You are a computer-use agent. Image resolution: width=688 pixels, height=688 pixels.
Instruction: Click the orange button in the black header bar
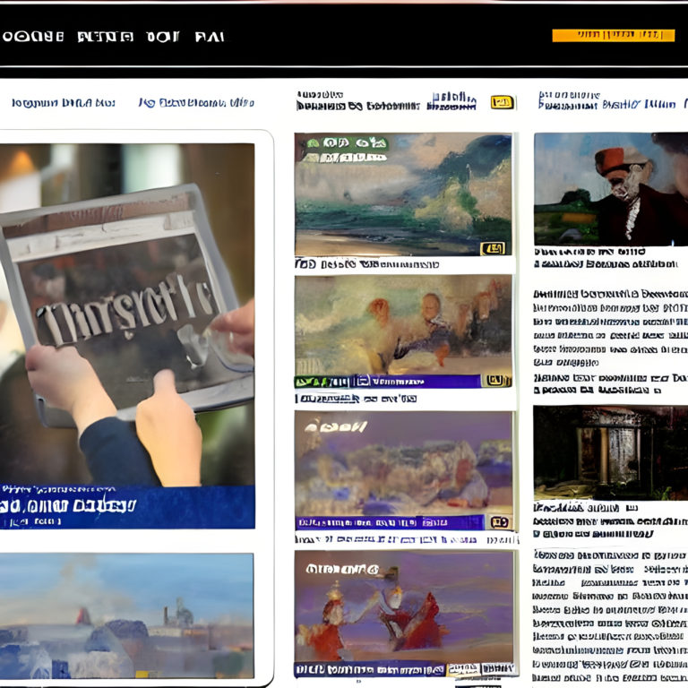613,35
